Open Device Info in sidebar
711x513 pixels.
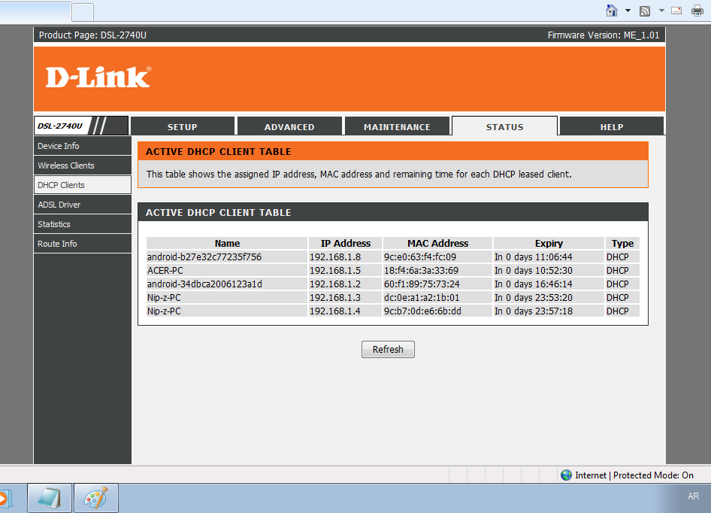click(83, 146)
